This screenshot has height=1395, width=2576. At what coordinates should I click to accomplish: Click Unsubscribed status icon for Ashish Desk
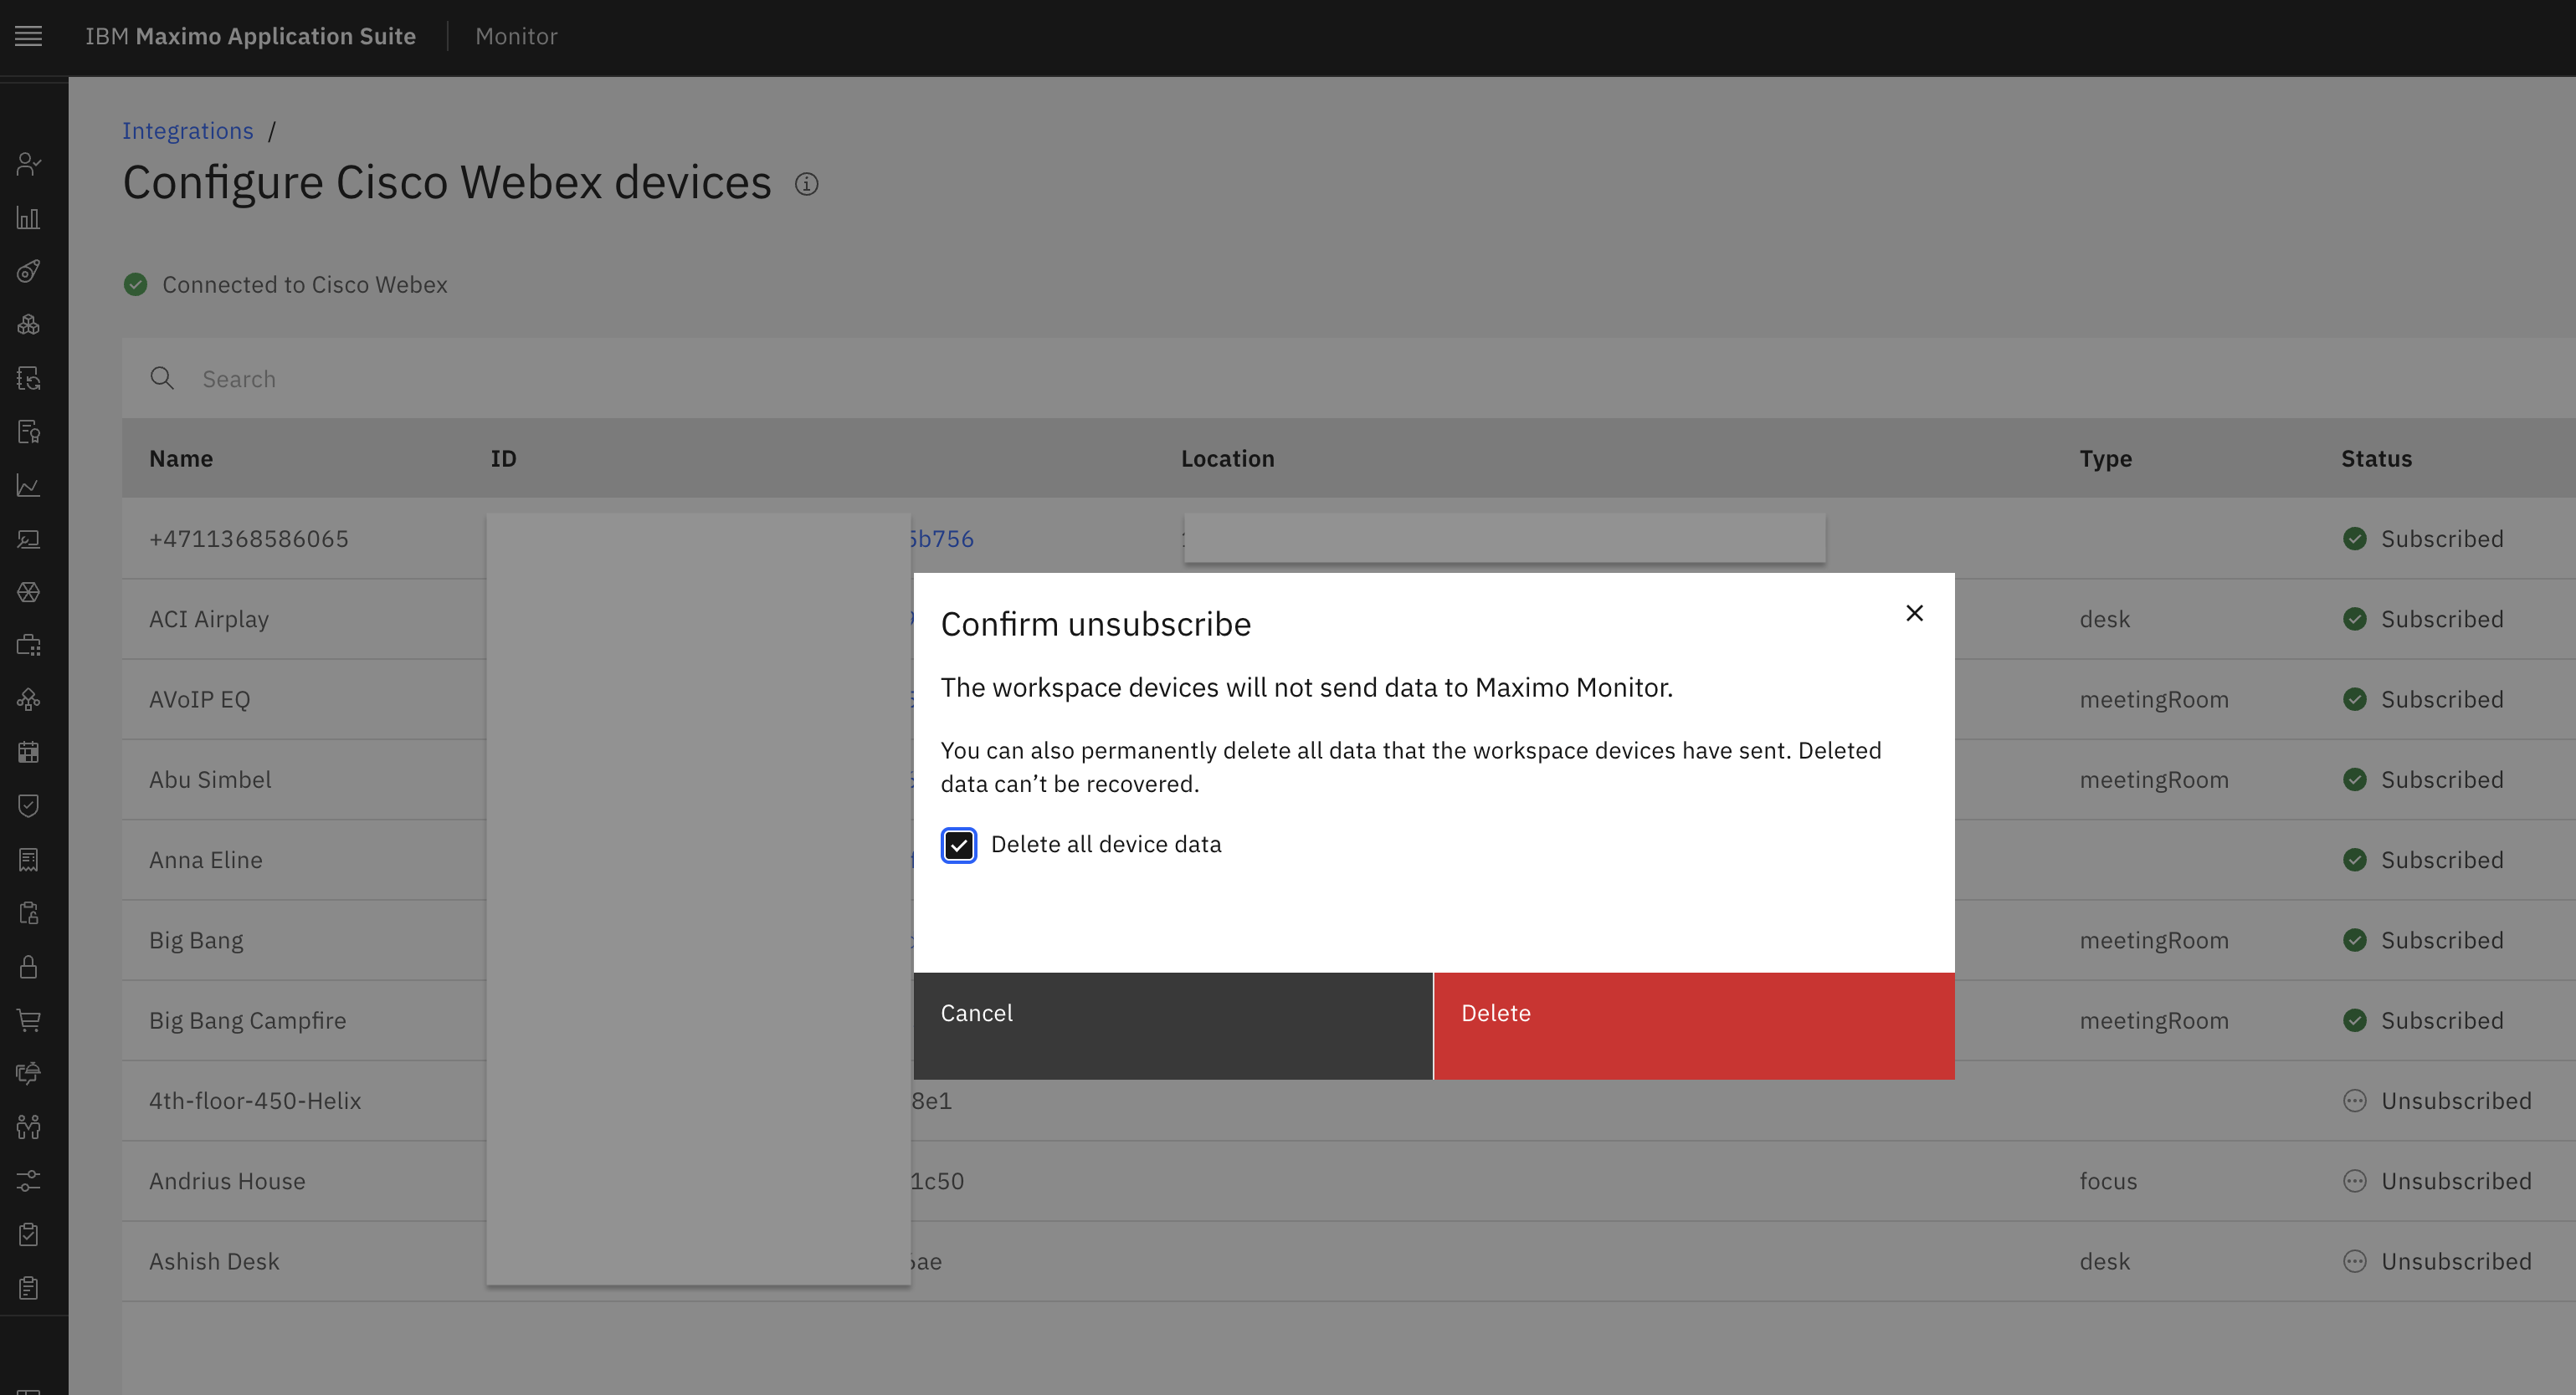[2354, 1261]
